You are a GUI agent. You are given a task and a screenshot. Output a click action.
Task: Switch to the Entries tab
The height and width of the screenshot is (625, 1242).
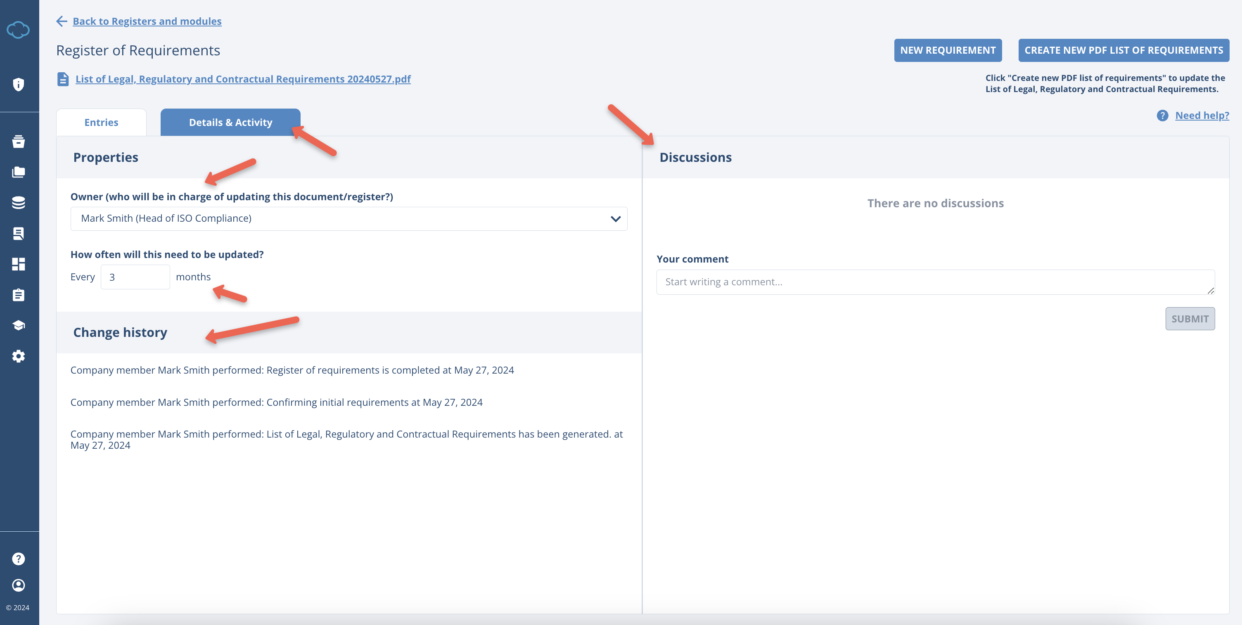[x=101, y=122]
